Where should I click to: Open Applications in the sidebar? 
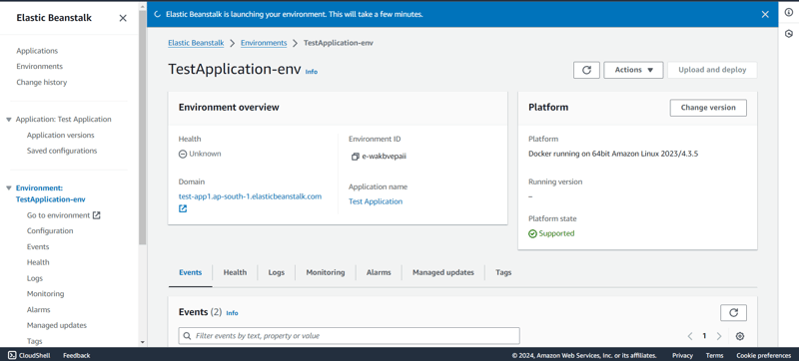[37, 51]
